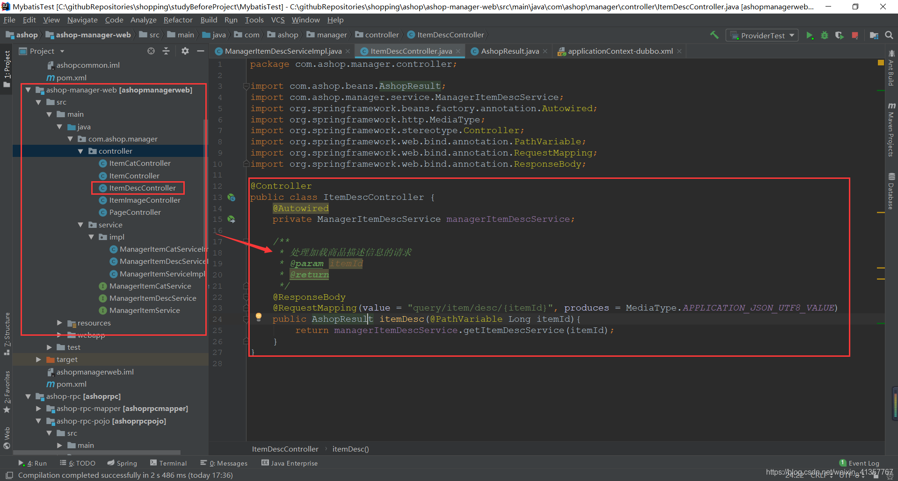Open the Terminal tool window

tap(168, 463)
